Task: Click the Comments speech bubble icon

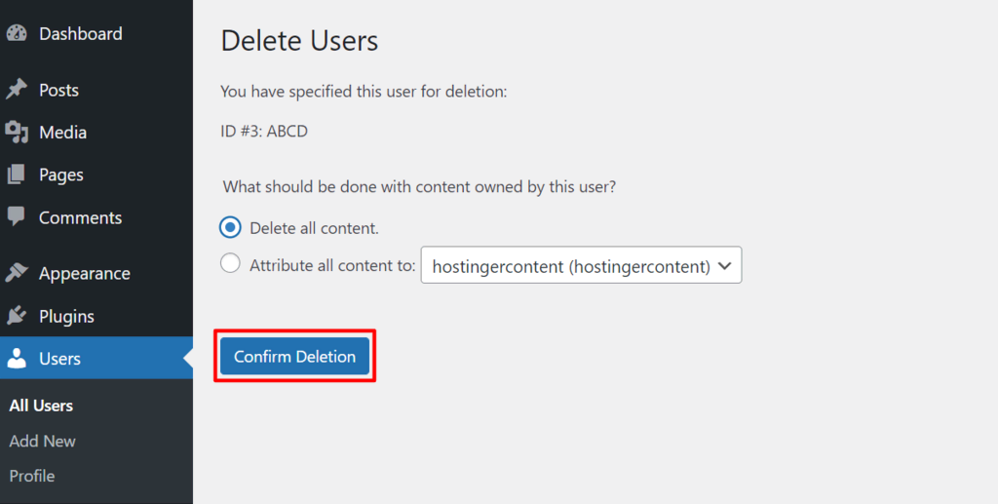Action: (17, 216)
